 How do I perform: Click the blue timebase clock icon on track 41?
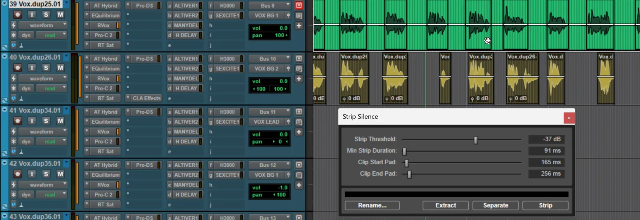pos(13,152)
